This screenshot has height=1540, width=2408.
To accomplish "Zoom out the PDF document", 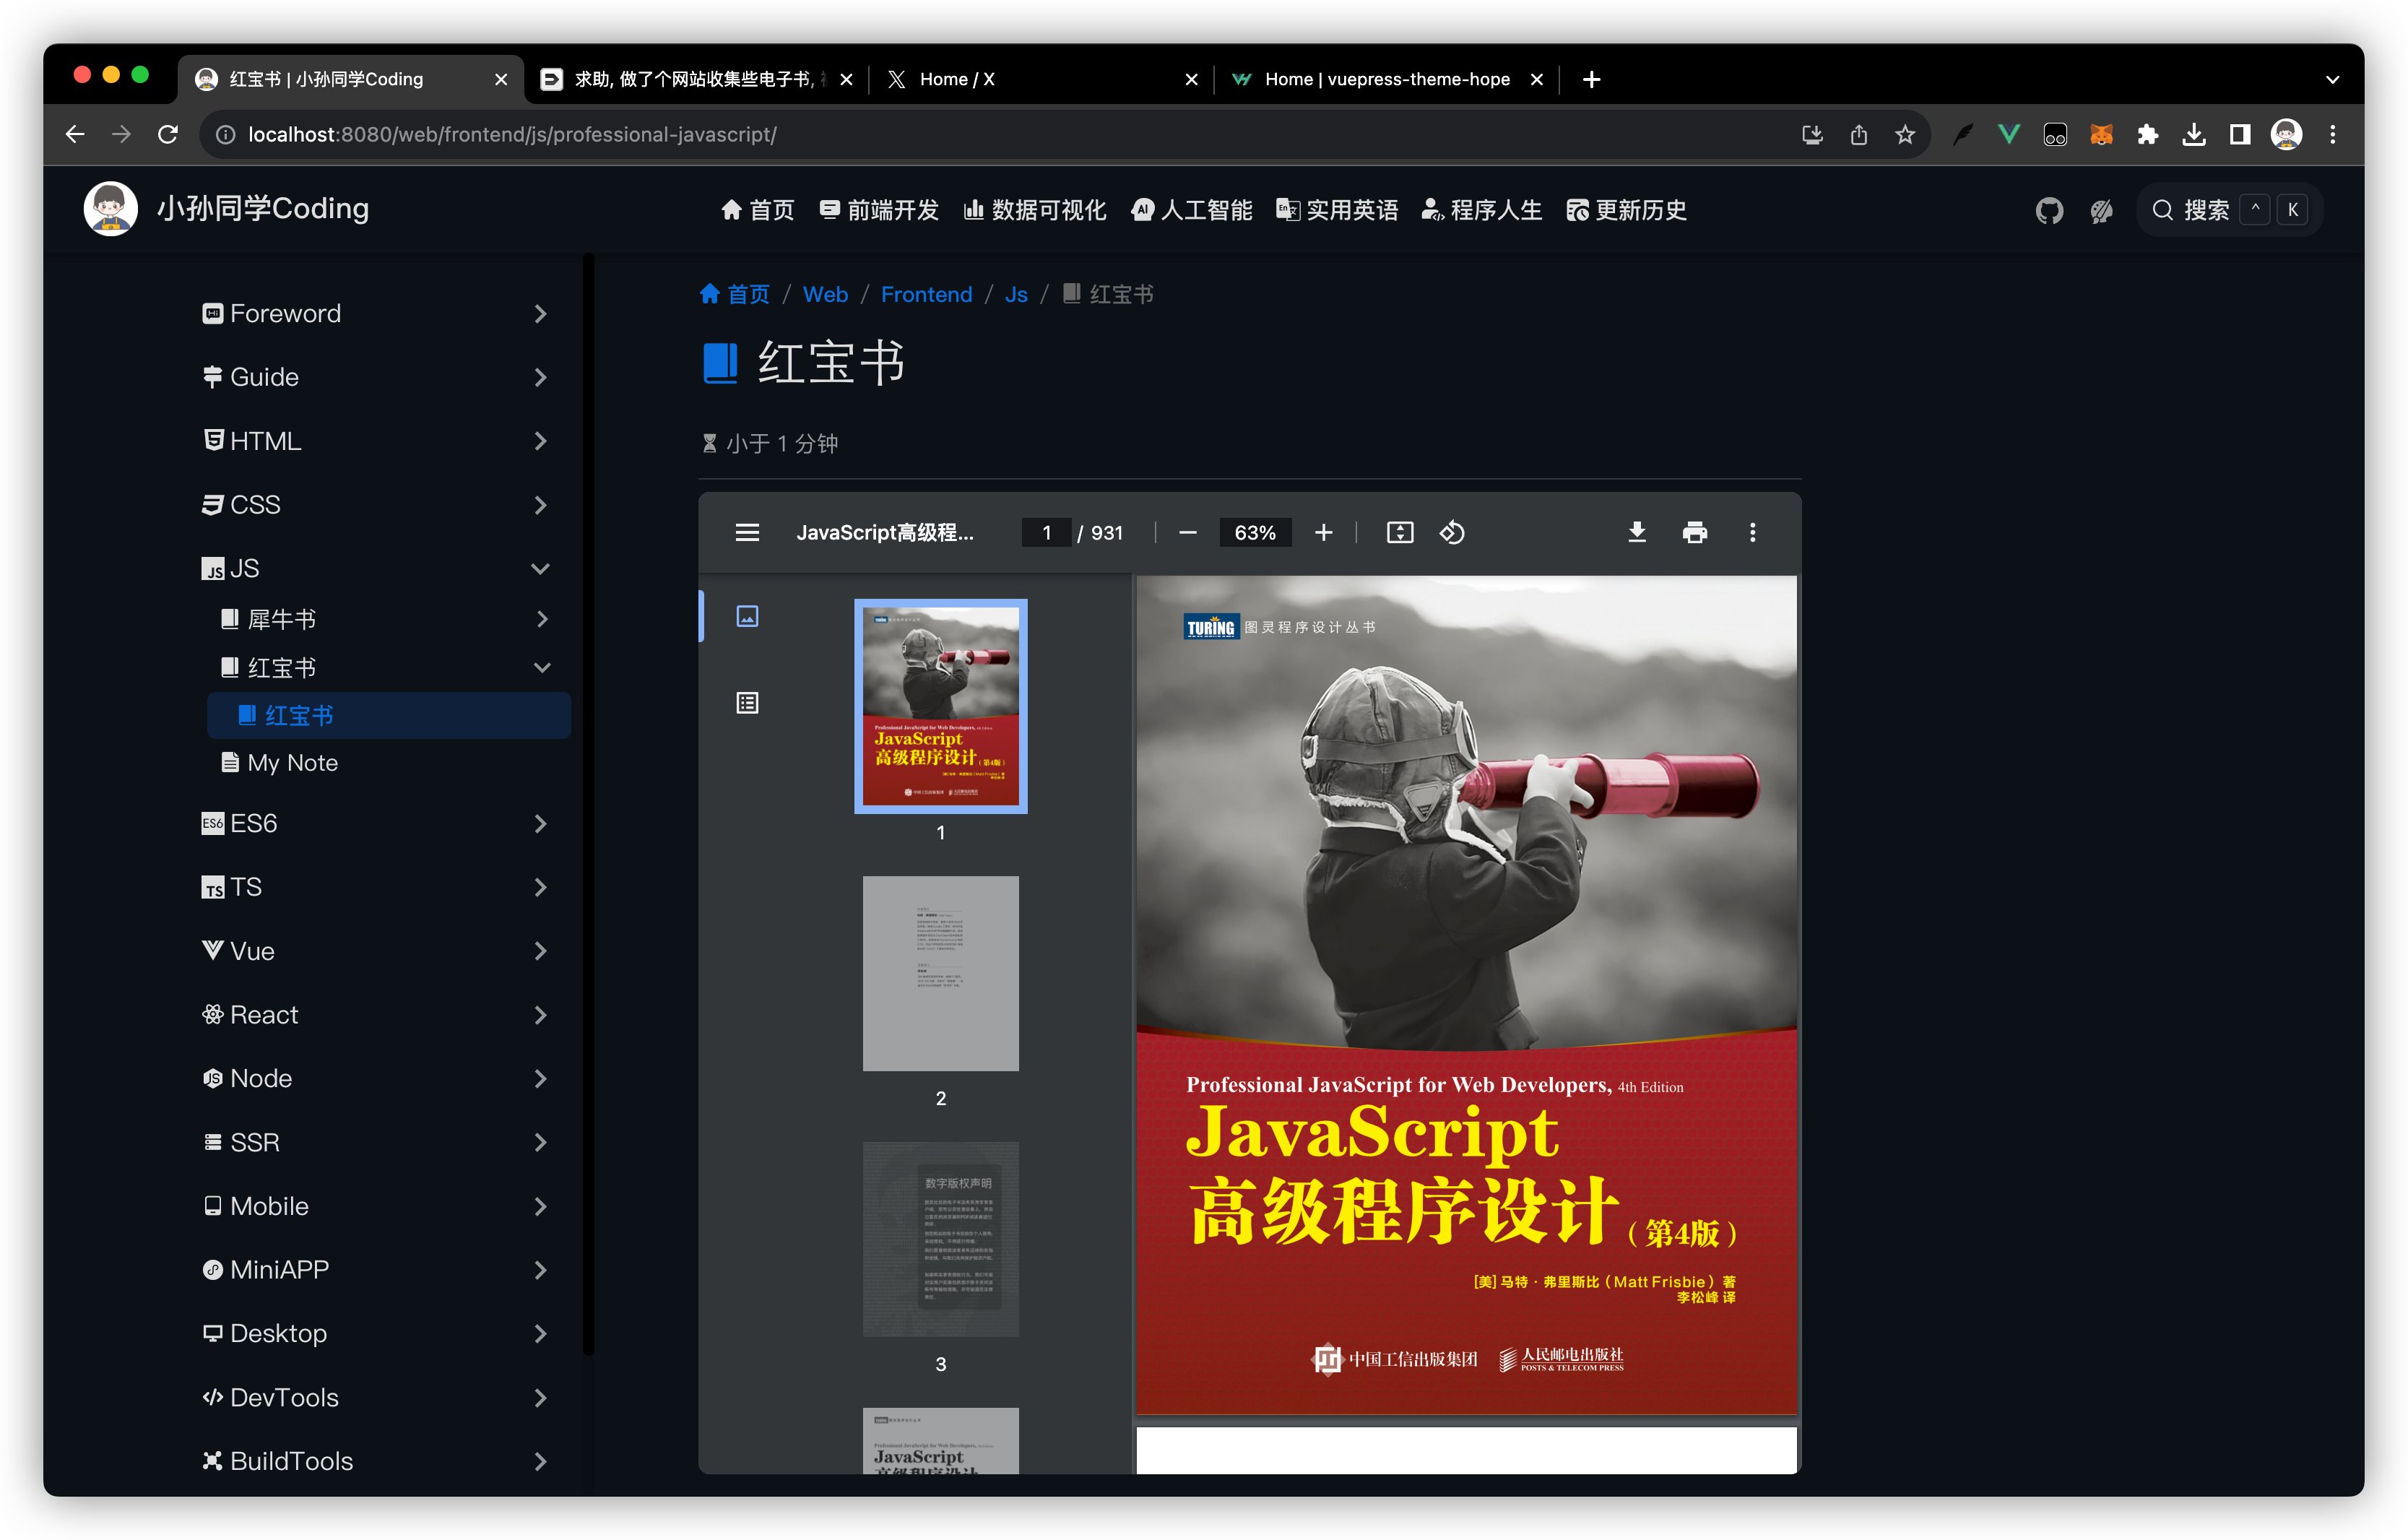I will point(1188,532).
